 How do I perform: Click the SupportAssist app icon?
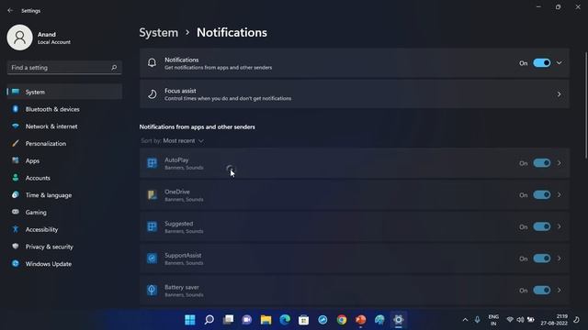(152, 258)
